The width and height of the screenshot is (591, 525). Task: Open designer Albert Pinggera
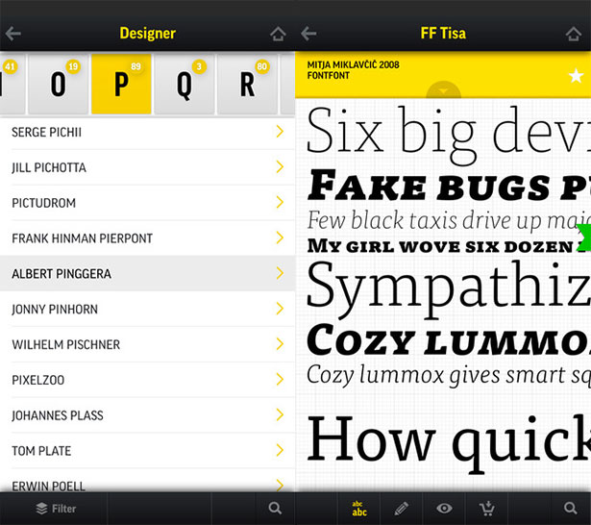[x=147, y=273]
